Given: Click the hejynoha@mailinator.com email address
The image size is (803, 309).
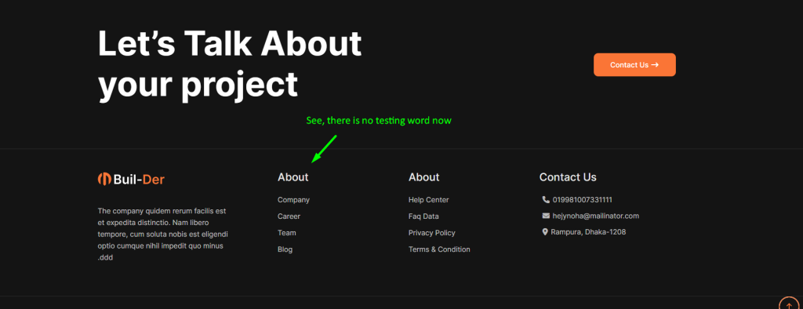Looking at the screenshot, I should click(596, 216).
